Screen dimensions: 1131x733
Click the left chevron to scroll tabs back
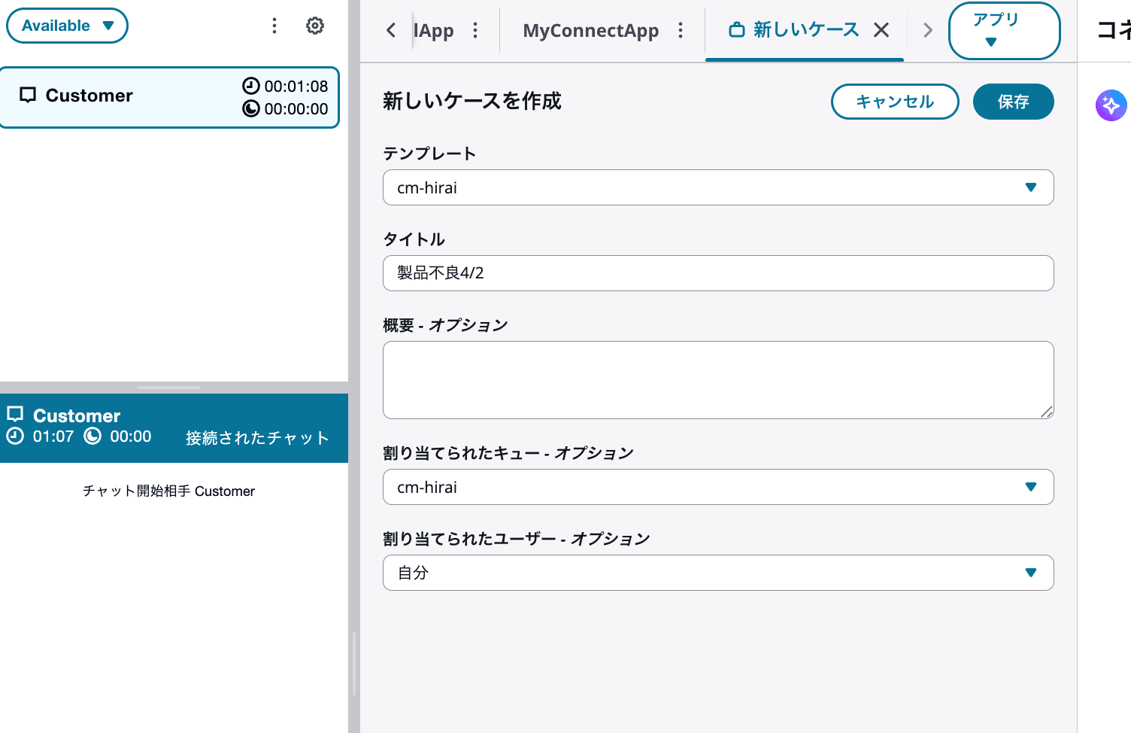390,29
